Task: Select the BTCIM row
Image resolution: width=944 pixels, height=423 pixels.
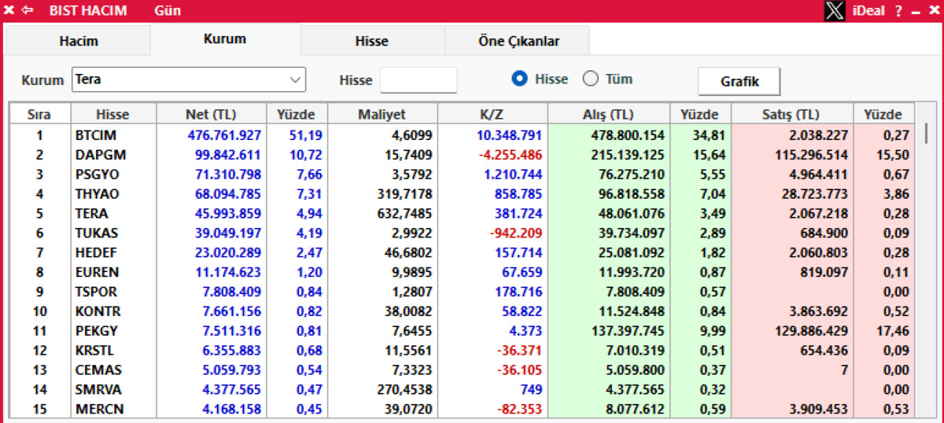Action: coord(462,135)
